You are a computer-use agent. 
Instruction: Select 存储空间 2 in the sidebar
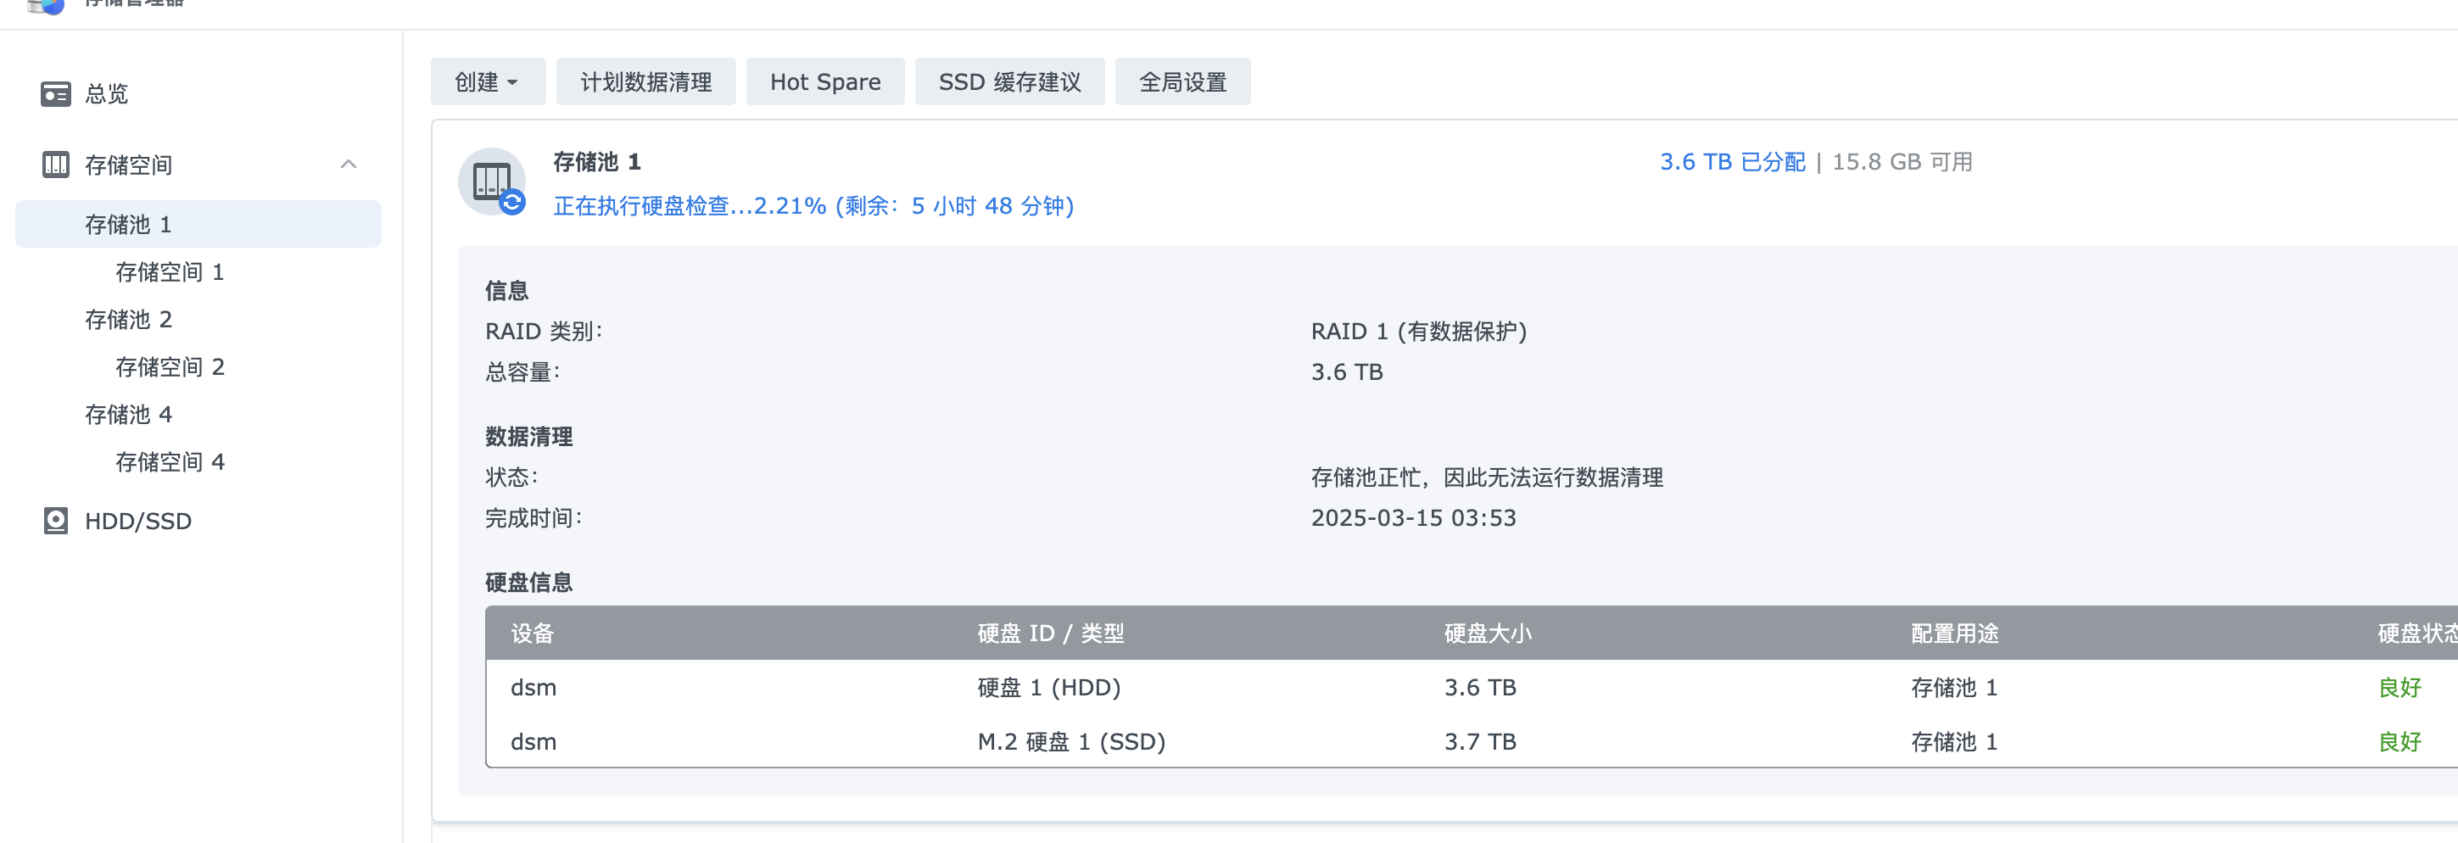(169, 366)
